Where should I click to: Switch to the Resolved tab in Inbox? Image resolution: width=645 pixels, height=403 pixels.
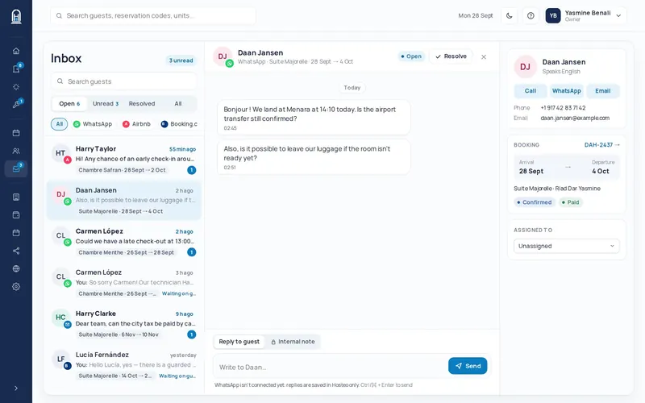pos(142,104)
